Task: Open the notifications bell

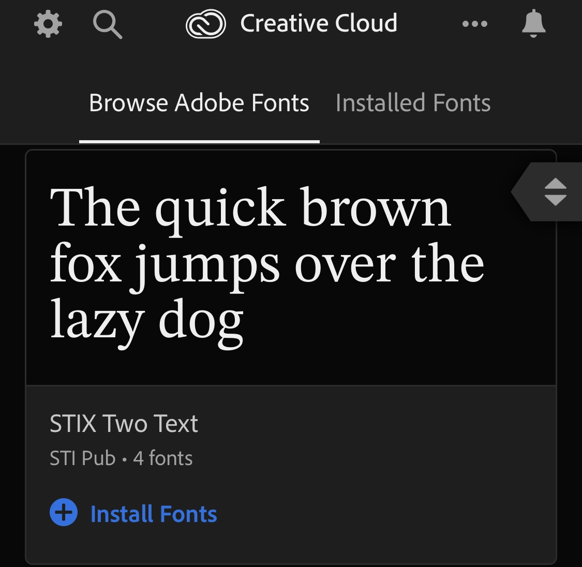Action: [534, 23]
